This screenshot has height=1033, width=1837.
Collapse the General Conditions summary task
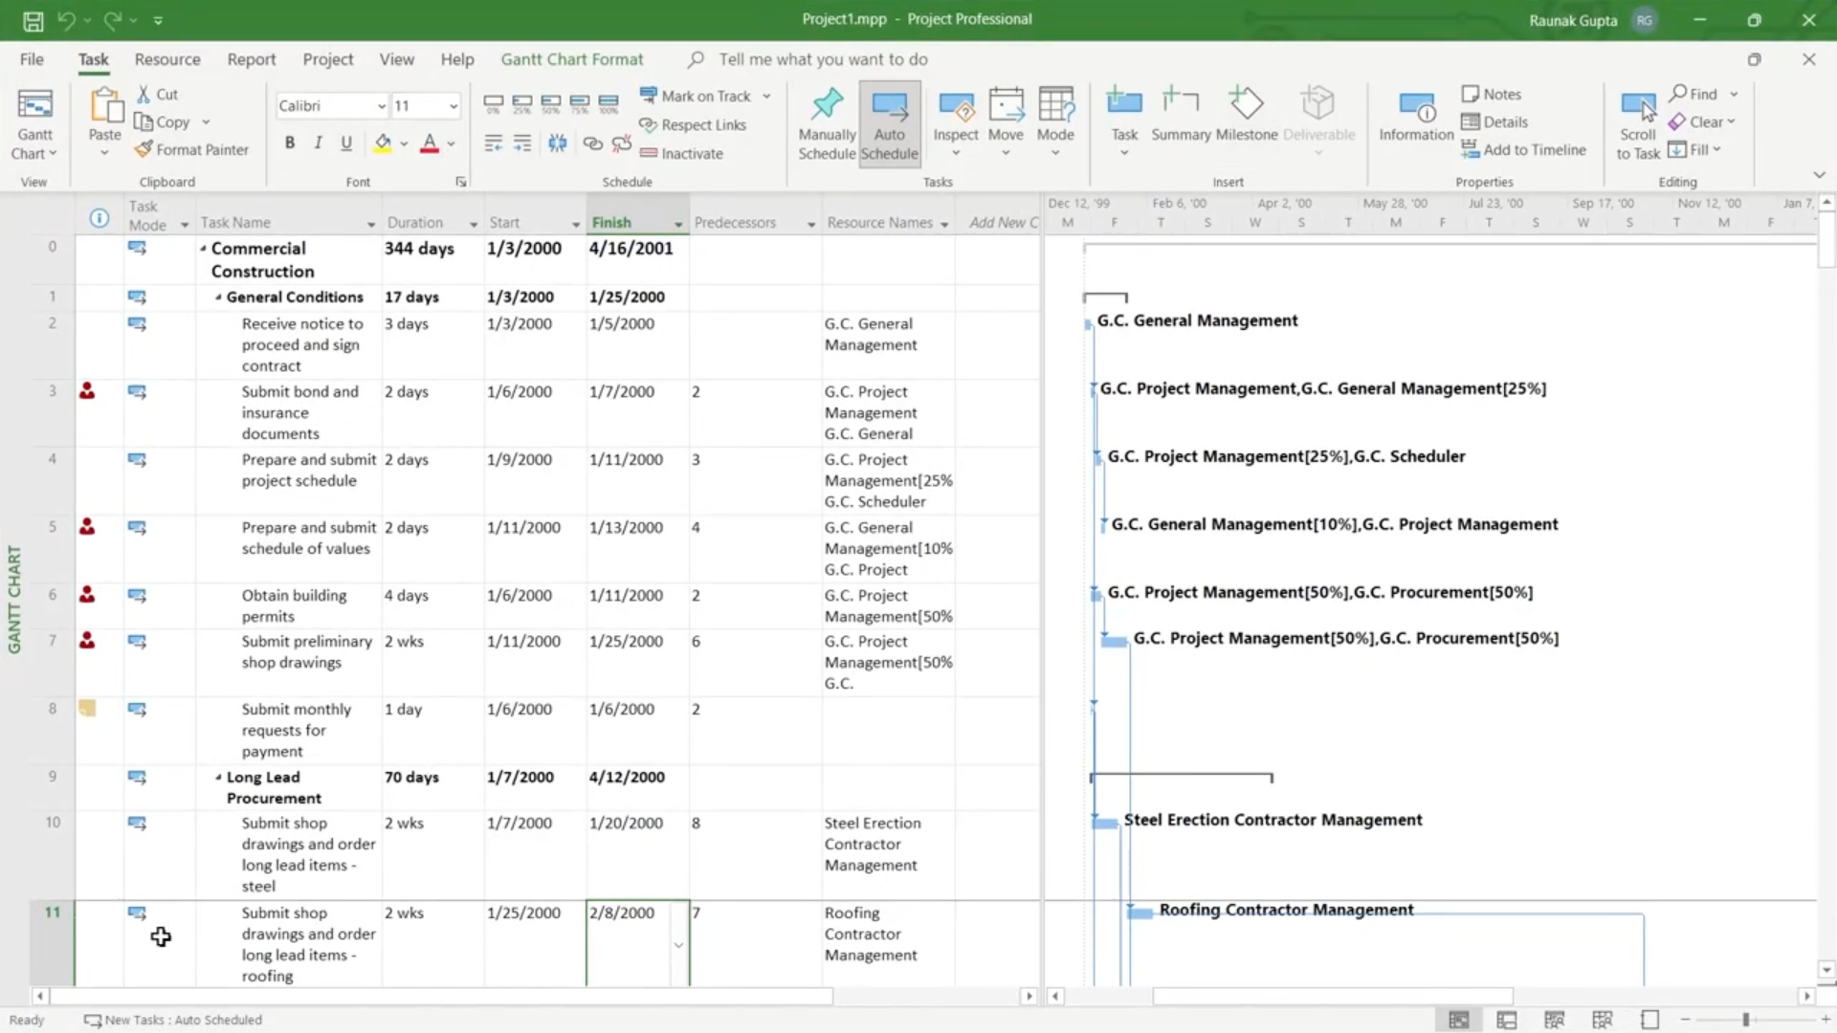218,297
